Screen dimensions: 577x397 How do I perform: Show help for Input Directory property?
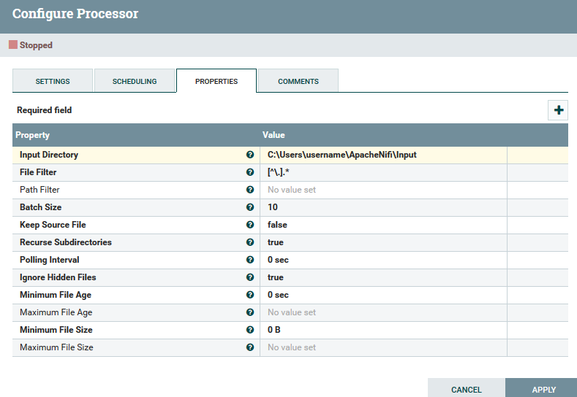pos(250,155)
